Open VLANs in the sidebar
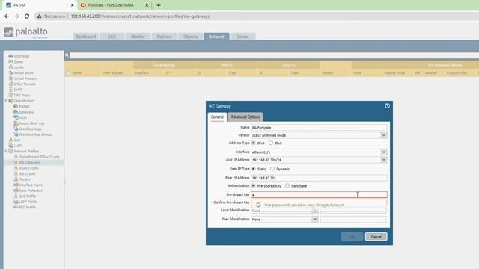 click(x=19, y=67)
